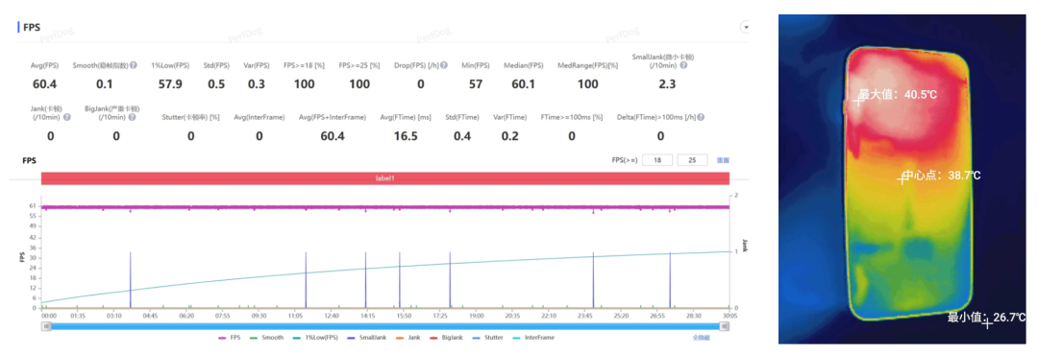
Task: Click the MedRange(FPS)[%] label
Action: pyautogui.click(x=587, y=65)
